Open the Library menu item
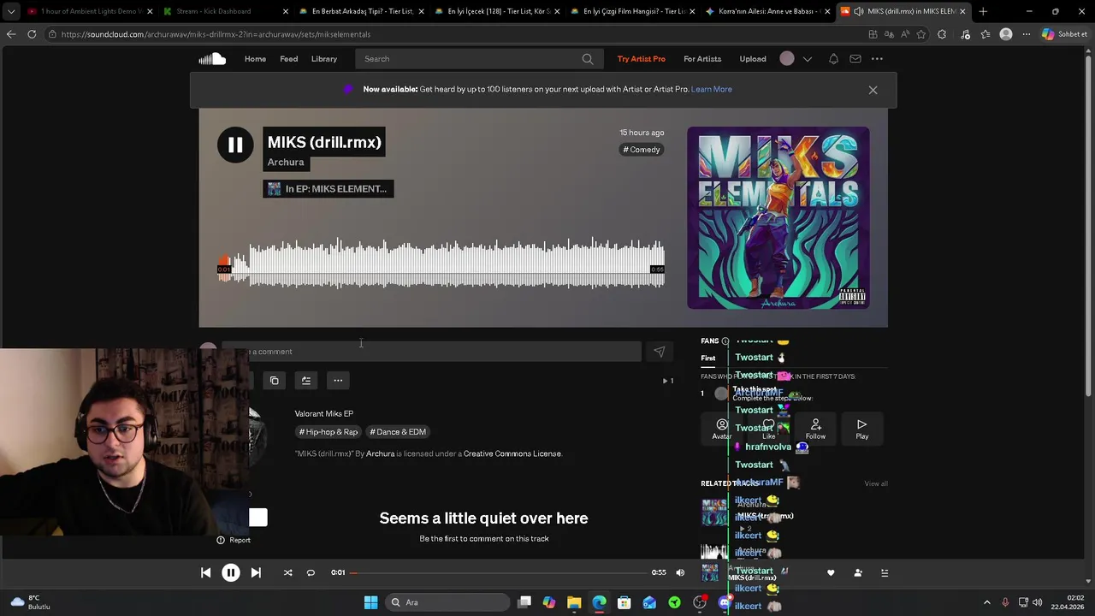This screenshot has width=1095, height=616. click(x=323, y=59)
